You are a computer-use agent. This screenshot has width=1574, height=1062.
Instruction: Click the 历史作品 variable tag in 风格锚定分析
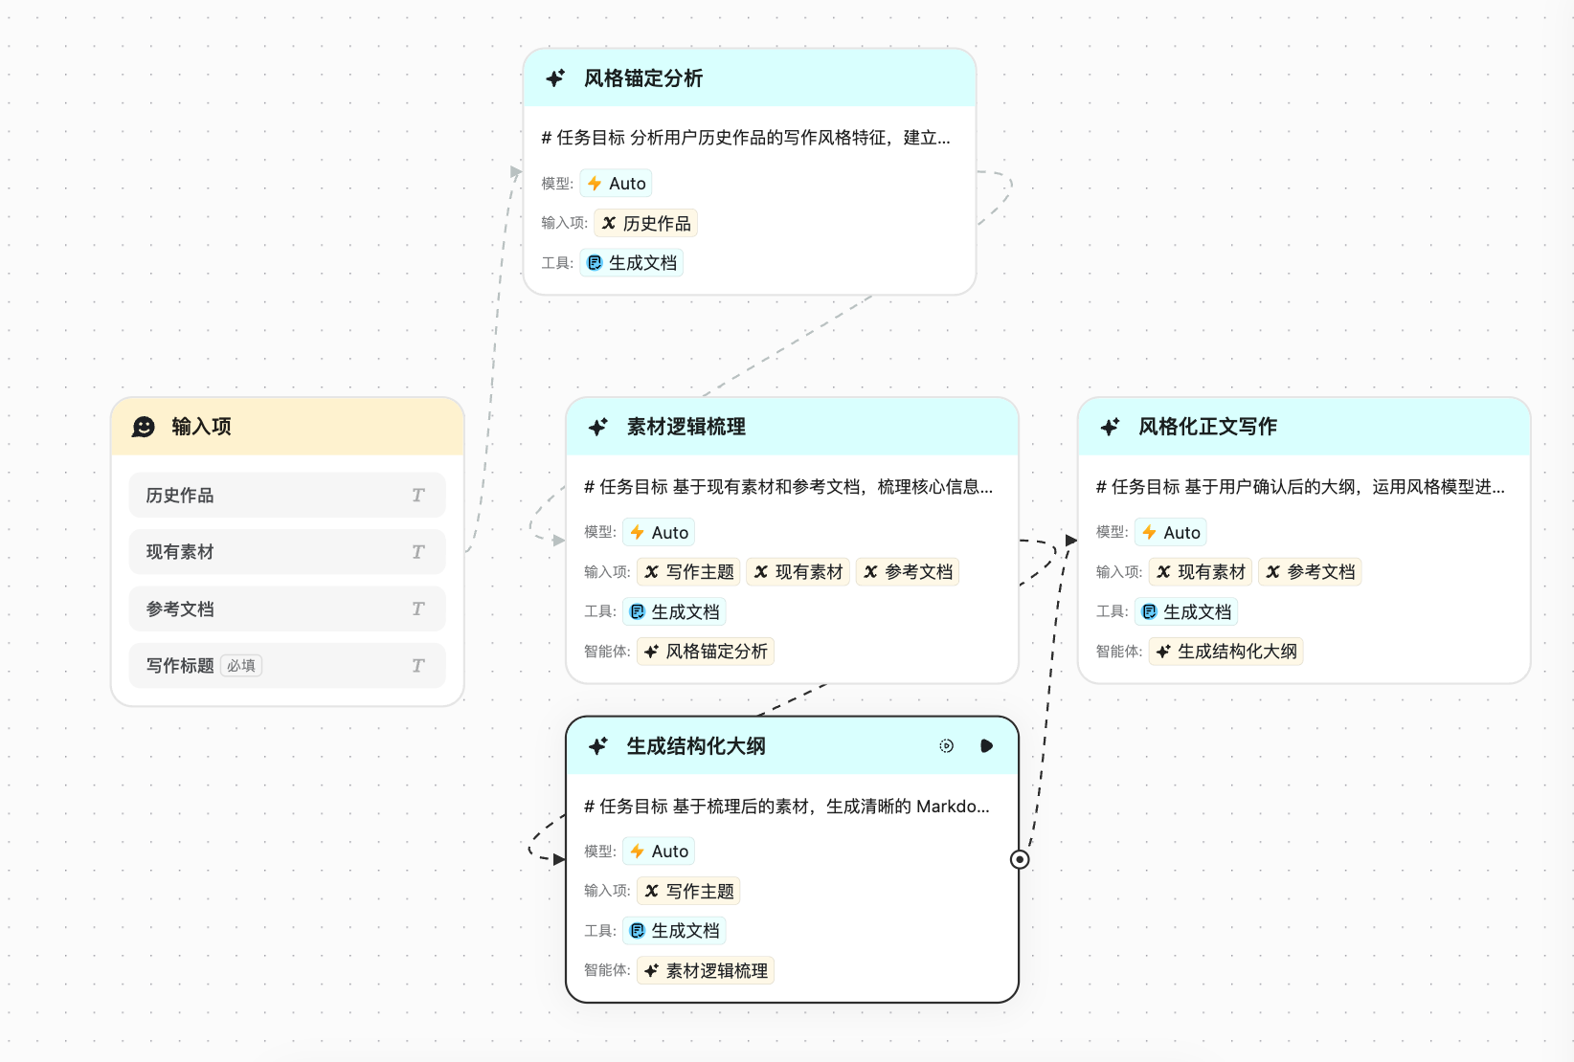pyautogui.click(x=646, y=224)
